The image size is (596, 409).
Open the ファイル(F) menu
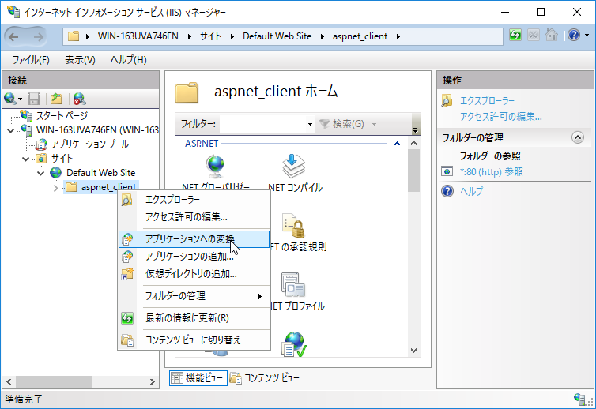coord(31,60)
